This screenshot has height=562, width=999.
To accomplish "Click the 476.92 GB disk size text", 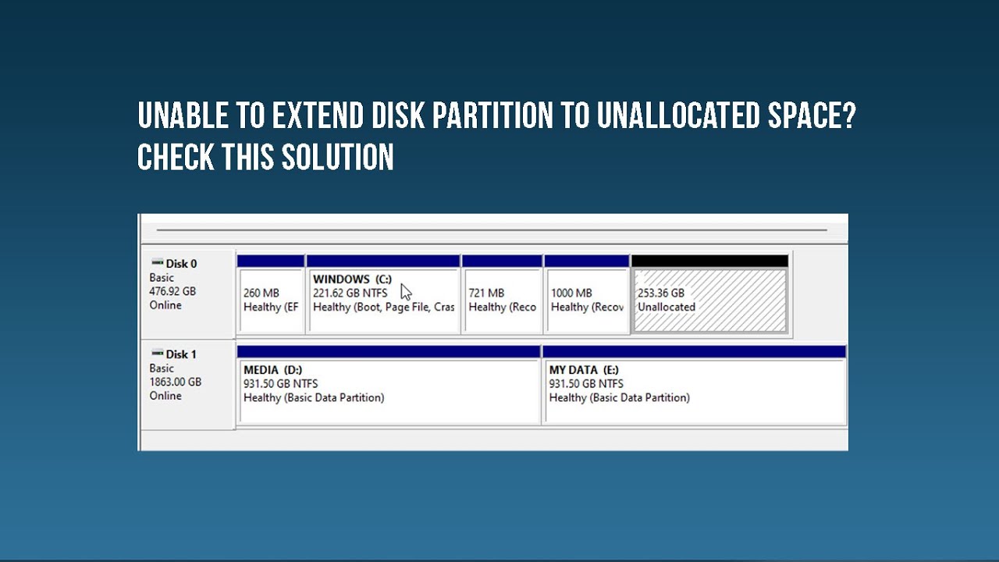I will coord(172,291).
